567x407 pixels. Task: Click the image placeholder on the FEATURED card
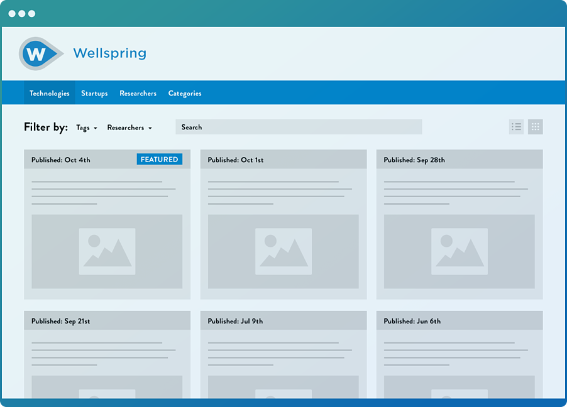(x=107, y=251)
